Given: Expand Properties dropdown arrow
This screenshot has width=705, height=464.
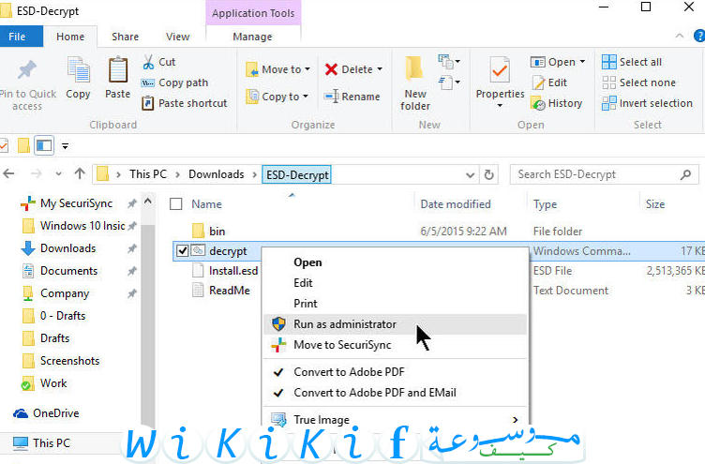Looking at the screenshot, I should pyautogui.click(x=500, y=106).
